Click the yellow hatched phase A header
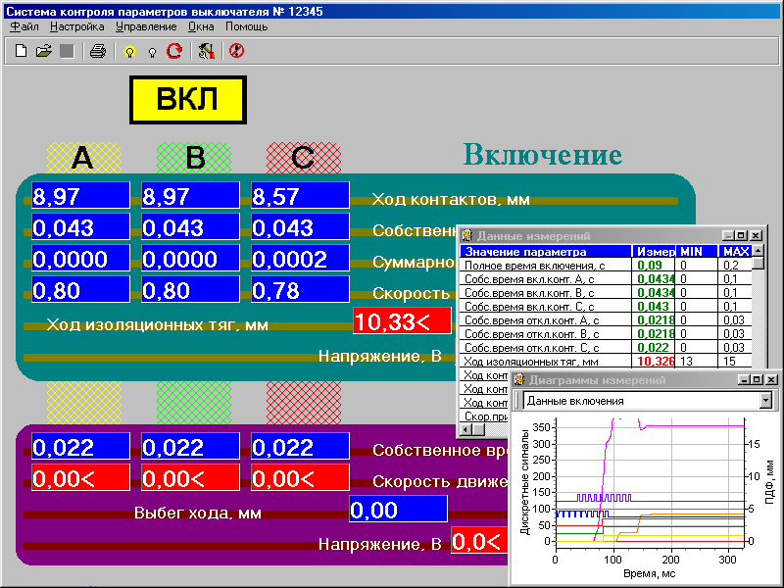The height and width of the screenshot is (588, 784). point(84,158)
